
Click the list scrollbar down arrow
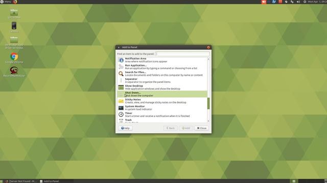click(x=208, y=121)
